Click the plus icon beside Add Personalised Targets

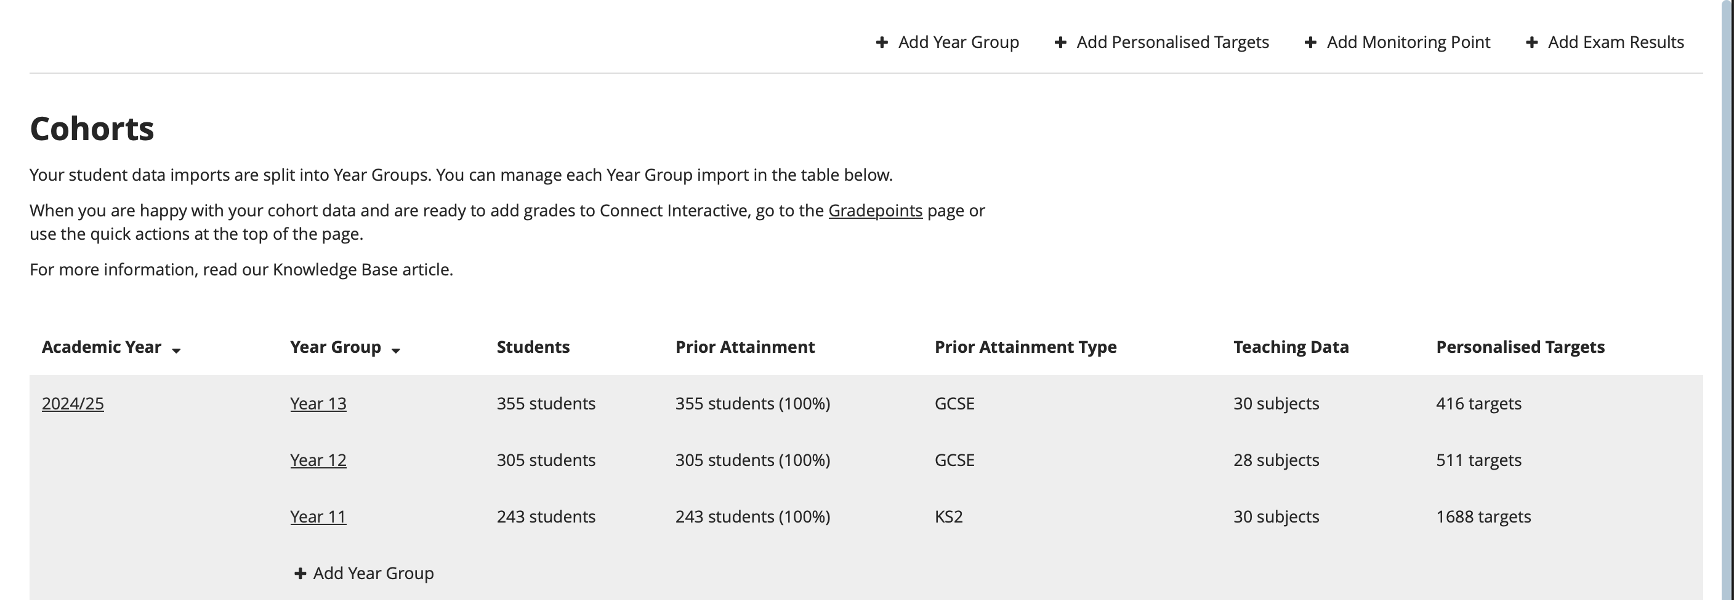(x=1060, y=42)
